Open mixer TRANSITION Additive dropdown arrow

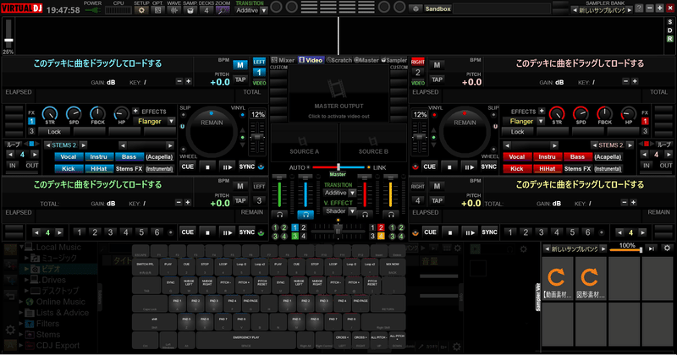[x=352, y=194]
